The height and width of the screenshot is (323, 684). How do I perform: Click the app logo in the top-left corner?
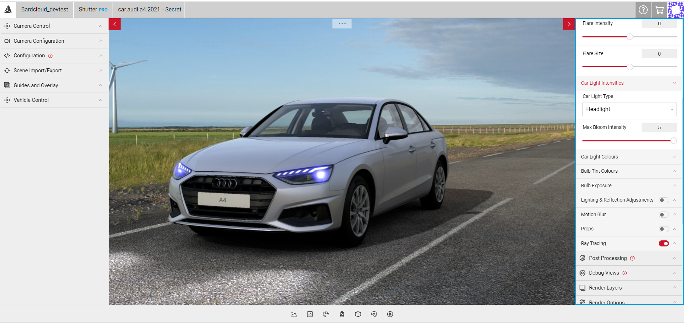(8, 9)
